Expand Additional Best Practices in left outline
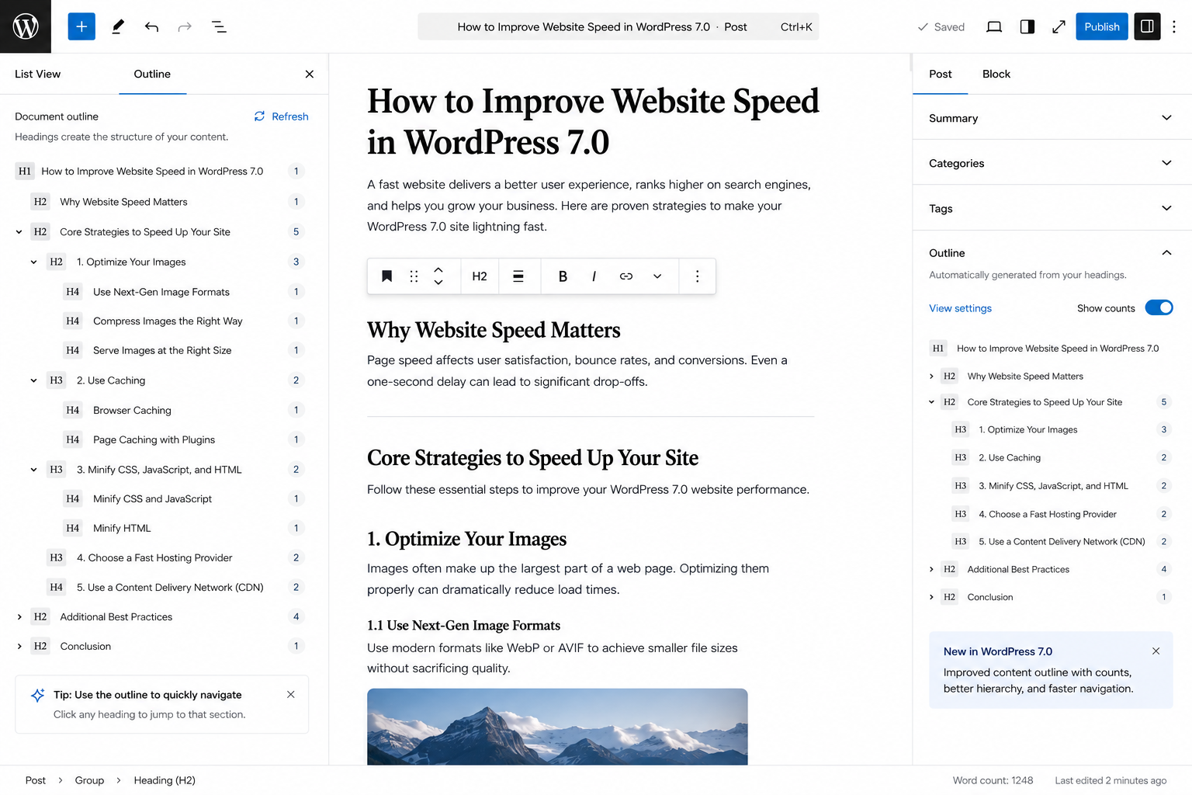Viewport: 1192px width, 795px height. pos(19,617)
